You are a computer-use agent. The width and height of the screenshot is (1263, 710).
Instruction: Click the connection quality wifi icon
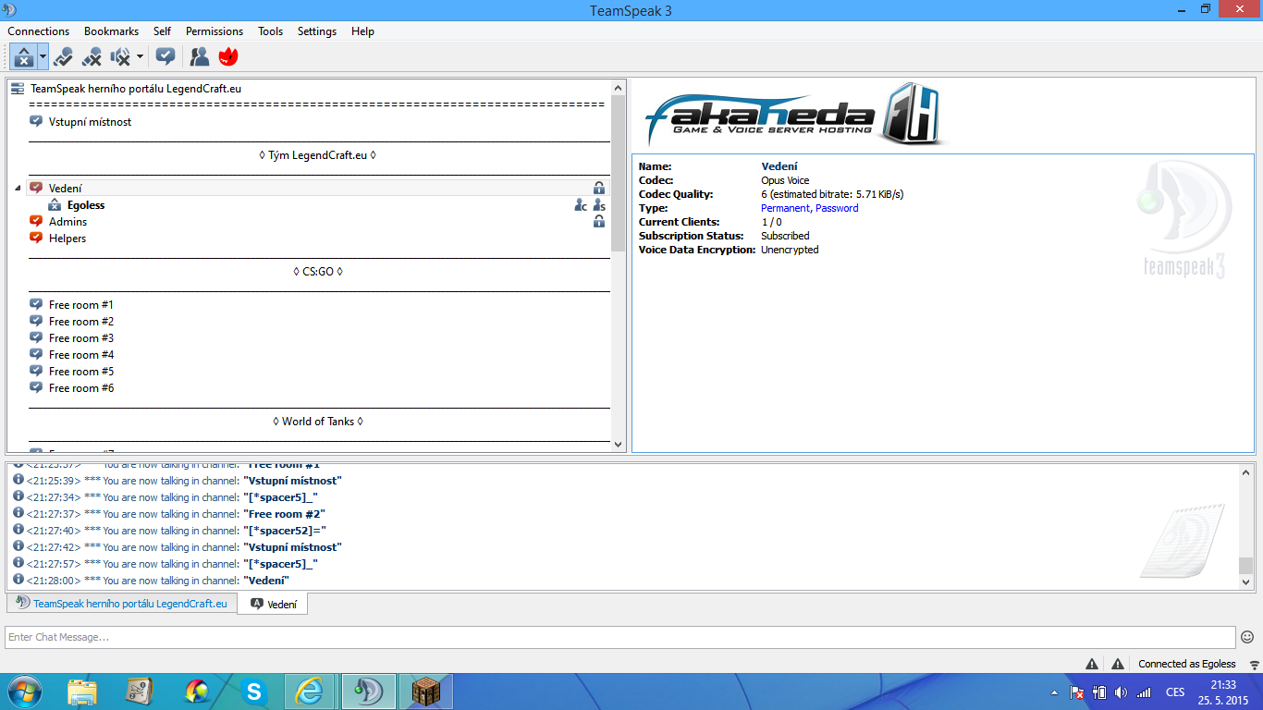pyautogui.click(x=1254, y=665)
